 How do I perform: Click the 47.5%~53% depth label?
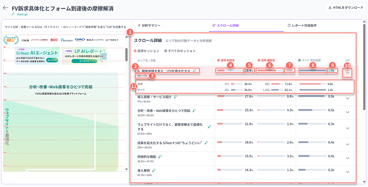pos(145,175)
